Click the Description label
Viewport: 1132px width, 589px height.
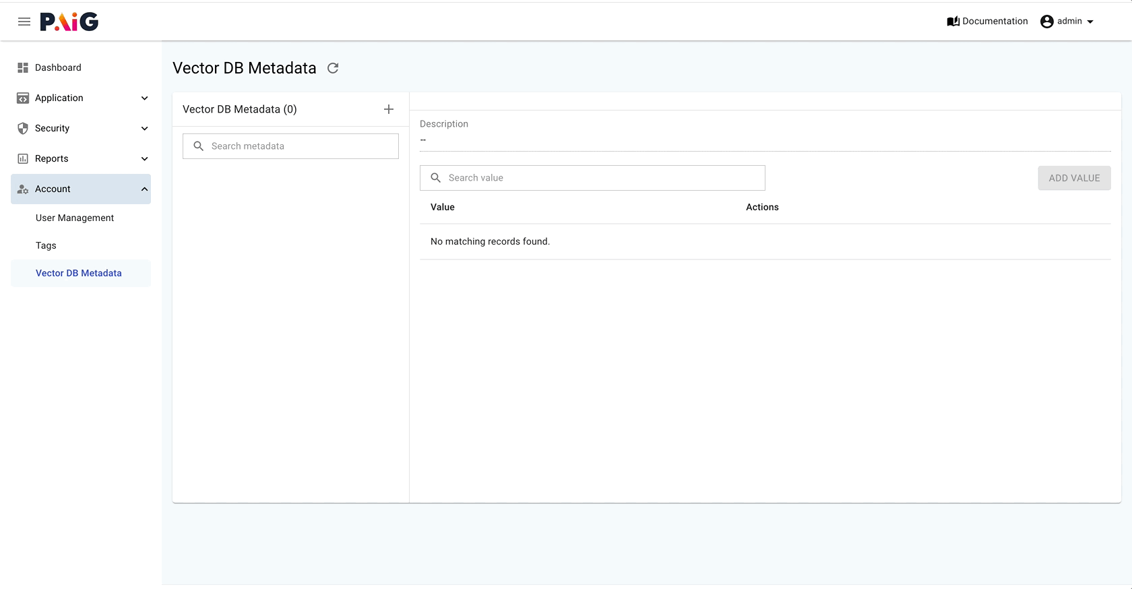444,124
